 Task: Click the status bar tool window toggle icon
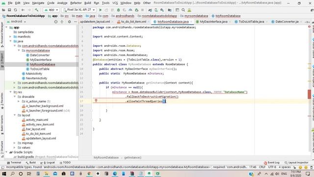(x=2, y=167)
